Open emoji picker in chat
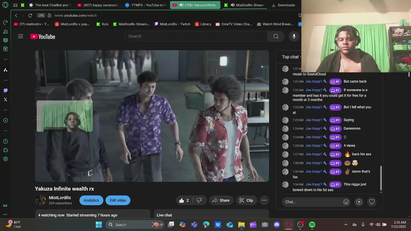The width and height of the screenshot is (411, 231). pos(346,202)
